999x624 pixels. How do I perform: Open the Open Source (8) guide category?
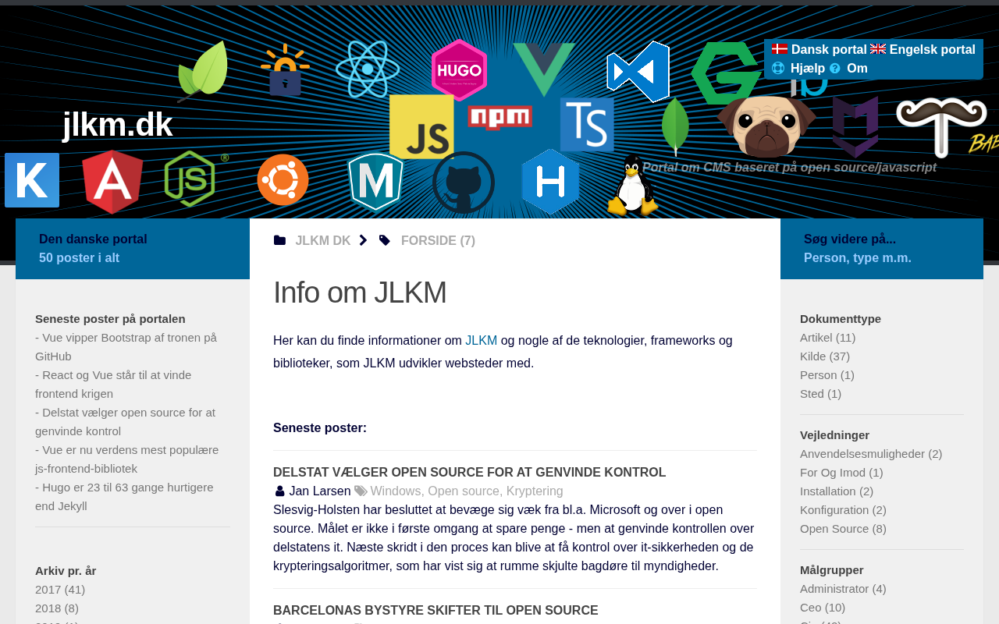coord(843,529)
